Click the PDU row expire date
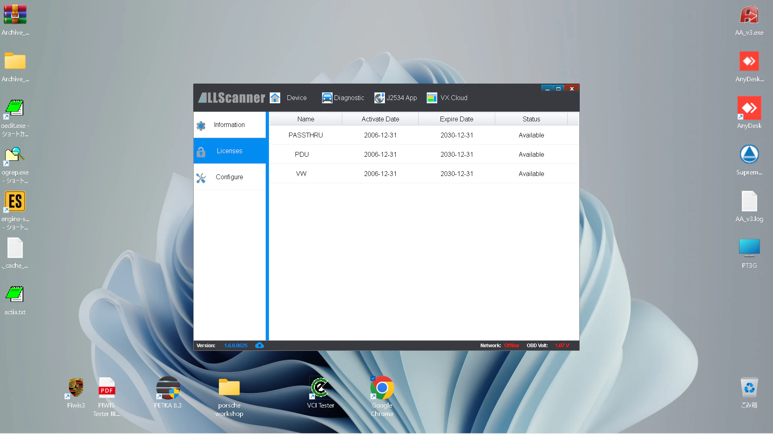This screenshot has height=434, width=773. pos(457,154)
